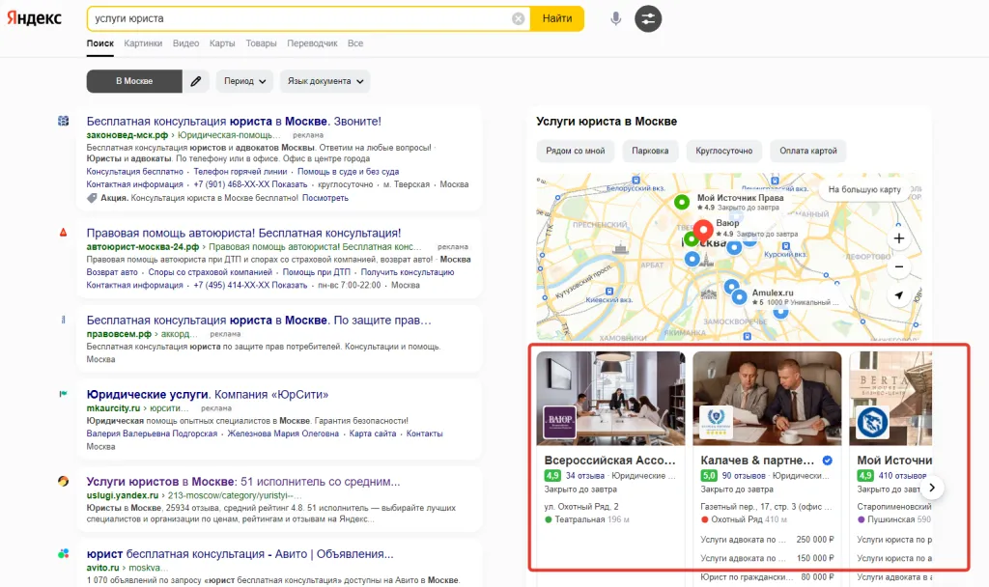The image size is (989, 587).
Task: Open Бесплатная консультация юриста в Москве. Звоните! result
Action: [x=234, y=121]
